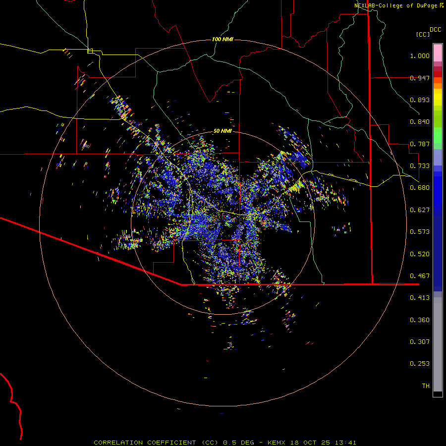Click the DCC label above the color scale
446x446 pixels.
click(435, 30)
